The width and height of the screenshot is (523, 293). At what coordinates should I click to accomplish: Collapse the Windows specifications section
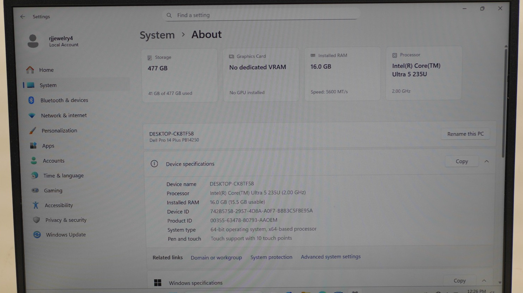tap(484, 280)
